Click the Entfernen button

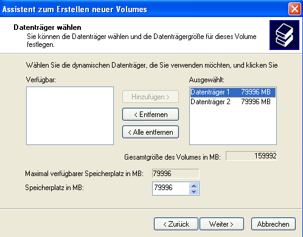tap(150, 115)
